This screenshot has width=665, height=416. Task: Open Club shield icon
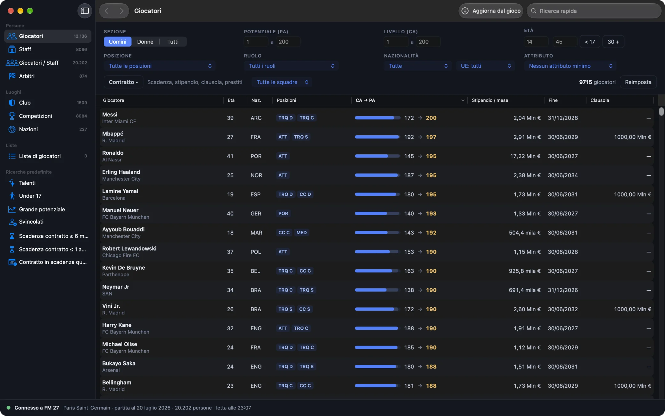pos(12,103)
